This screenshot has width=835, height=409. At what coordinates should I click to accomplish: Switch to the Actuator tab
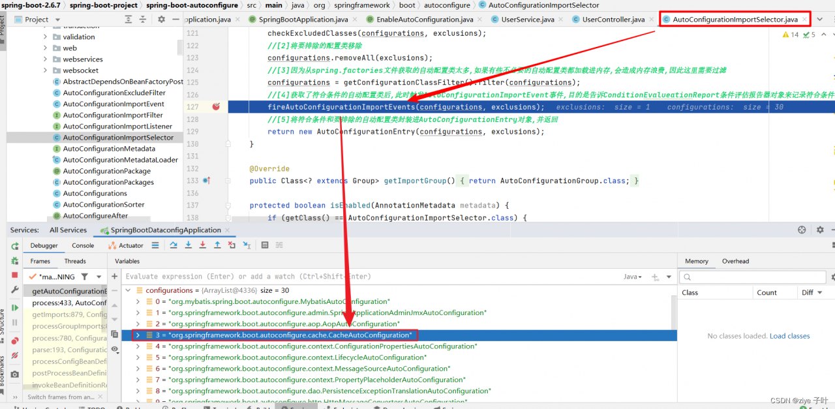[x=127, y=245]
